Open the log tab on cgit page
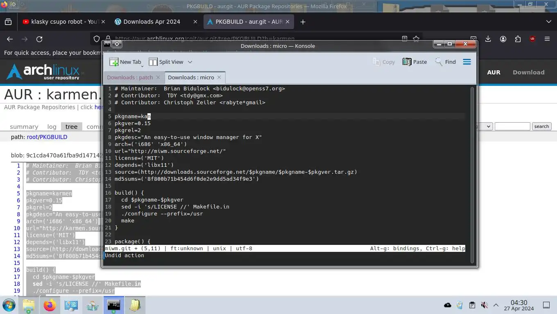This screenshot has height=314, width=557. 52,127
